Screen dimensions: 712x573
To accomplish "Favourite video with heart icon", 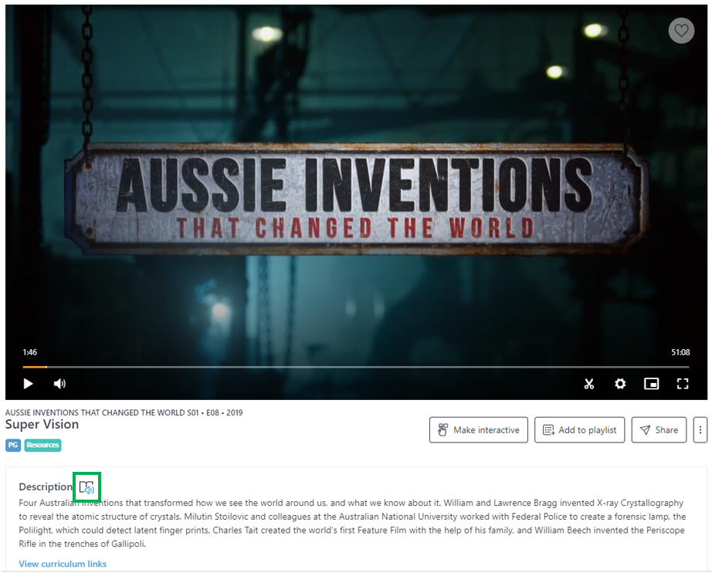I will pyautogui.click(x=681, y=30).
